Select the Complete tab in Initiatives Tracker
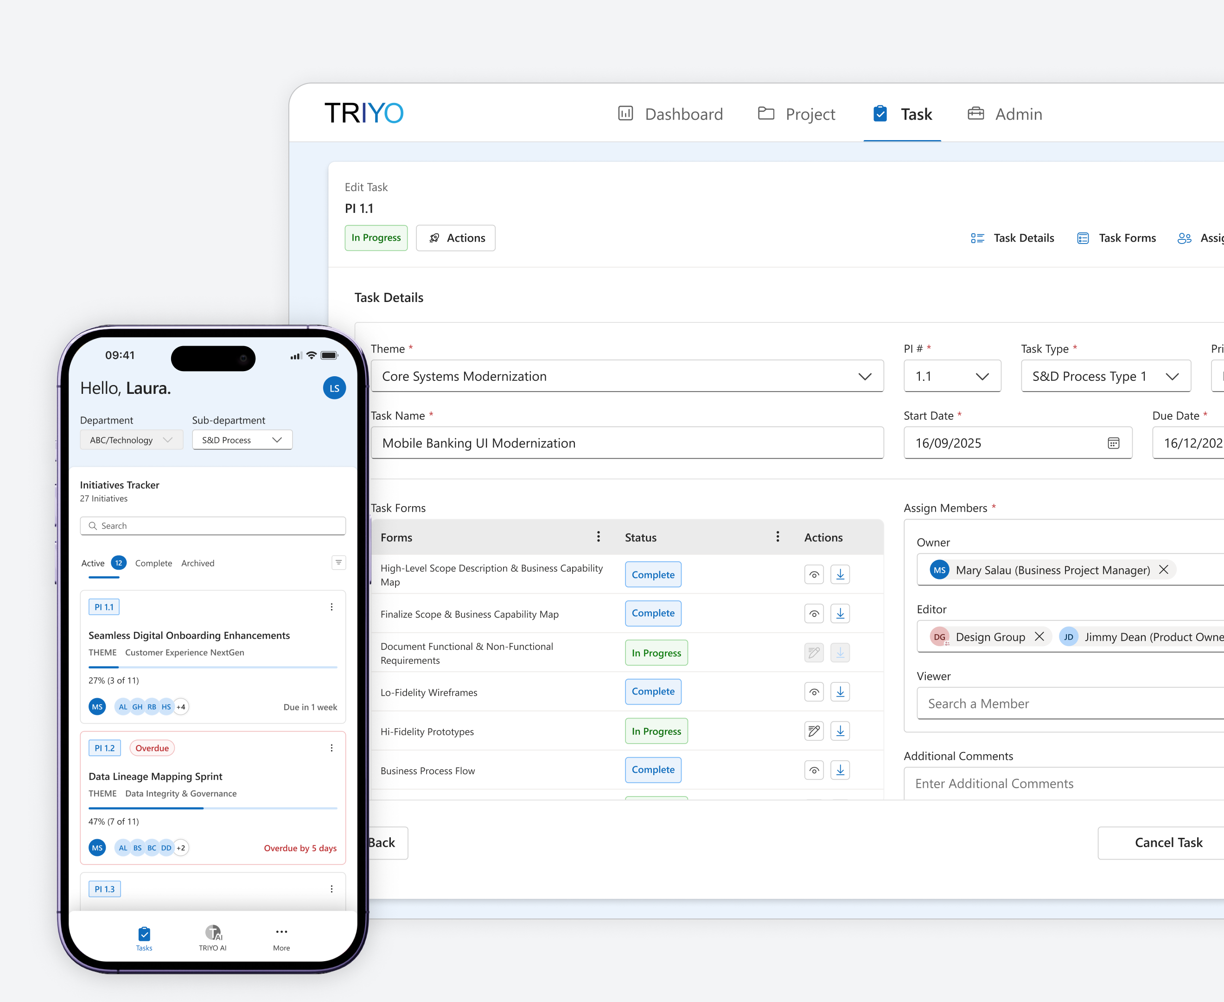The image size is (1224, 1002). tap(153, 563)
